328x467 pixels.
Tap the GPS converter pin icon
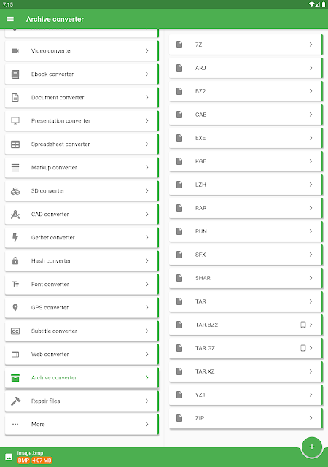click(15, 307)
